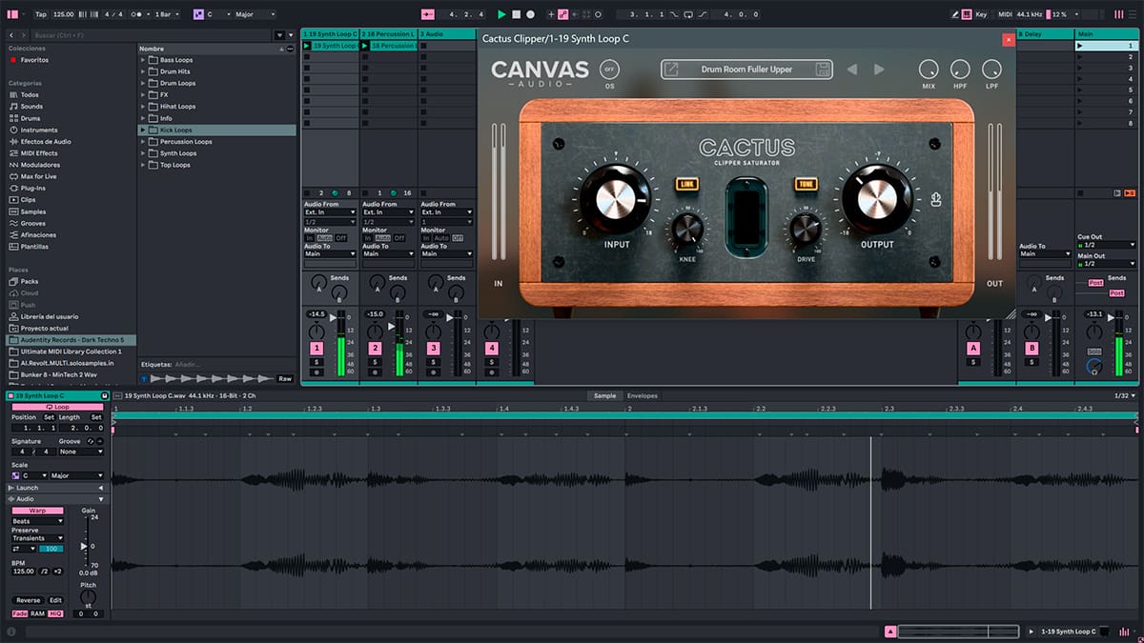Toggle the metronome in the transport bar
The height and width of the screenshot is (643, 1144).
(x=137, y=14)
